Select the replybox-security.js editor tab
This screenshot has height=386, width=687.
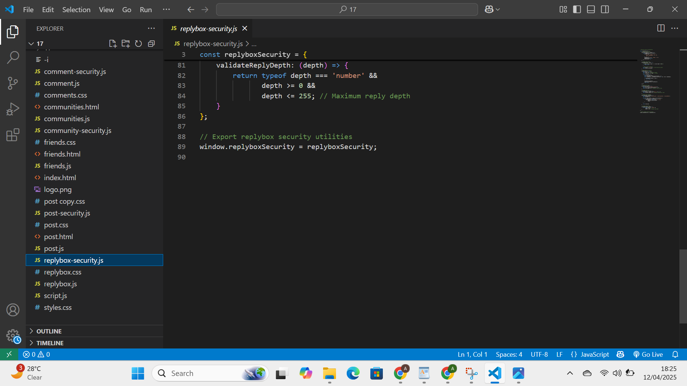pyautogui.click(x=209, y=28)
